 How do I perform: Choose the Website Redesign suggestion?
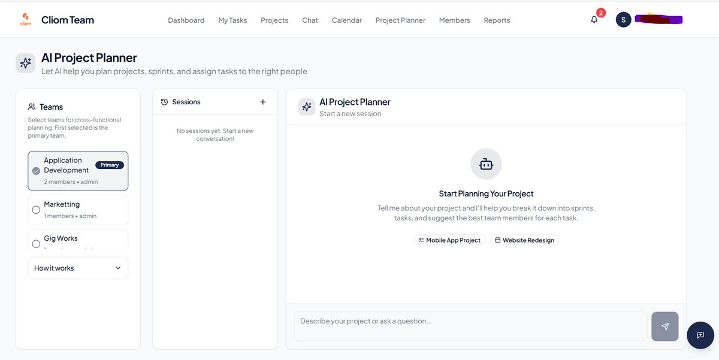pos(524,240)
